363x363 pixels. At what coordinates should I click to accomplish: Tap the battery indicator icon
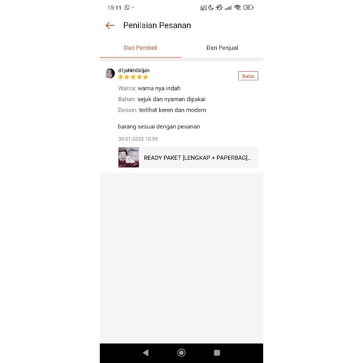coord(248,8)
